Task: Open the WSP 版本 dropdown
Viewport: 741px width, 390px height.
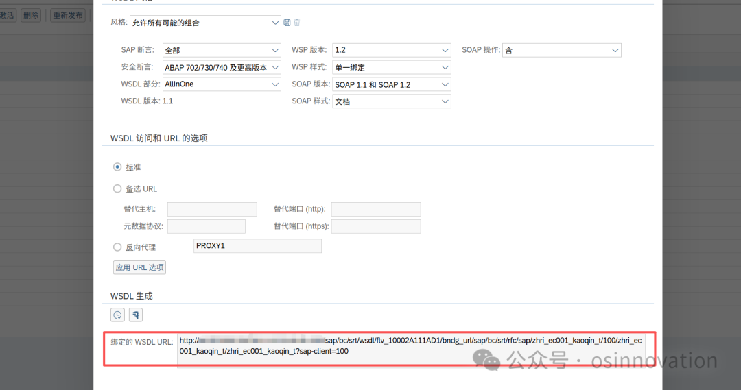Action: (x=392, y=50)
